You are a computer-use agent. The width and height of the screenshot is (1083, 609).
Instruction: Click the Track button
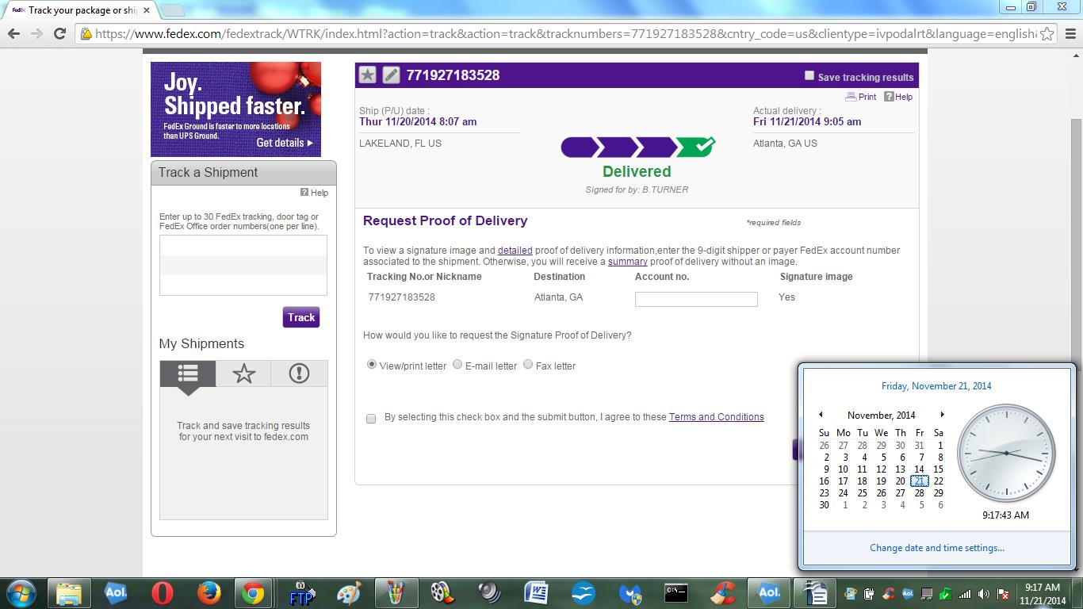click(x=301, y=317)
